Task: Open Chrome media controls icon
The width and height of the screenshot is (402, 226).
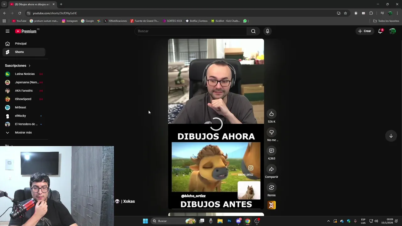Action: point(382,13)
